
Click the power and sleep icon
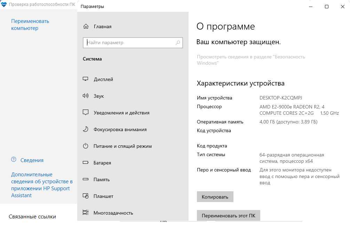[x=86, y=146]
